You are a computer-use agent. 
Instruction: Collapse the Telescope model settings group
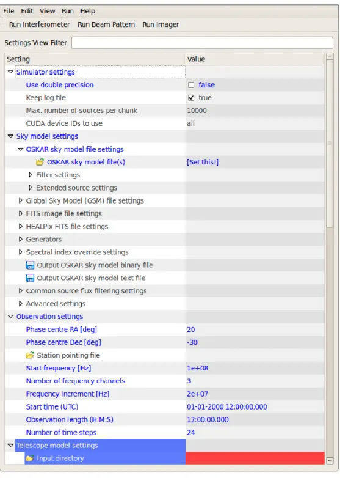(x=10, y=446)
